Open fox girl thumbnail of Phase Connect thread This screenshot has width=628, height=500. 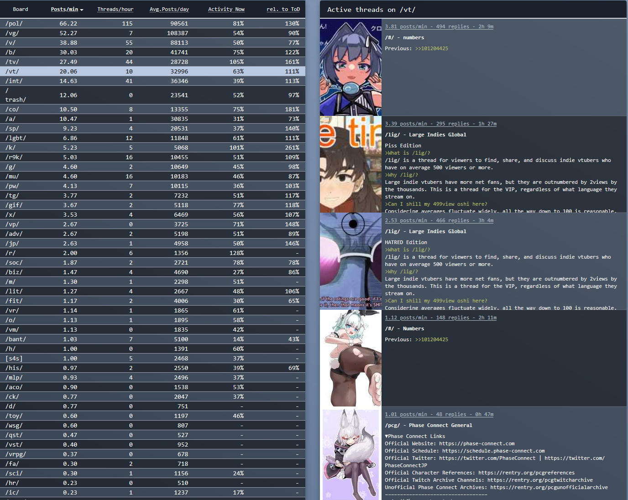(x=351, y=454)
